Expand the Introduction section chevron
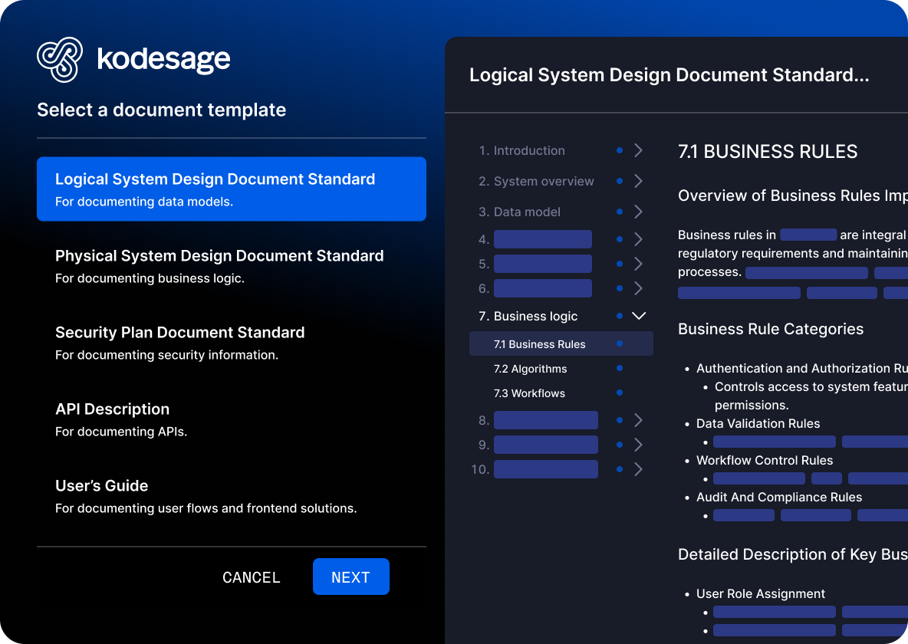 pos(638,151)
